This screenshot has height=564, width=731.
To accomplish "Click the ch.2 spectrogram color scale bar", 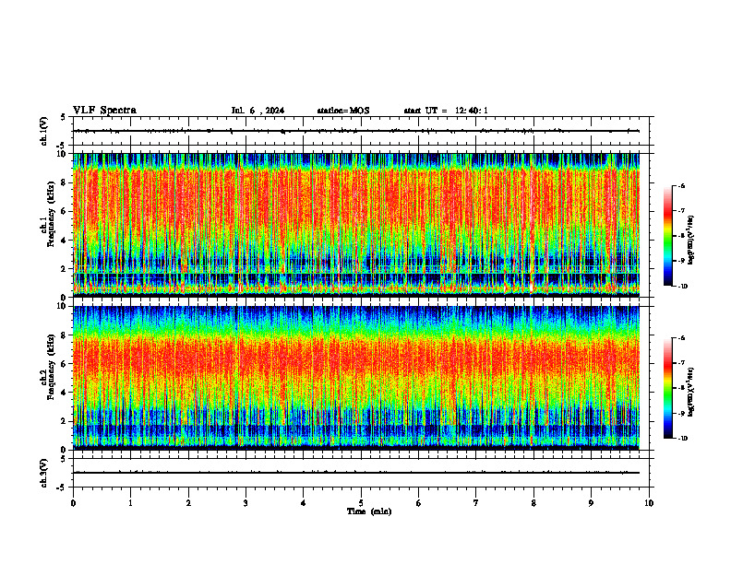I will click(x=667, y=388).
